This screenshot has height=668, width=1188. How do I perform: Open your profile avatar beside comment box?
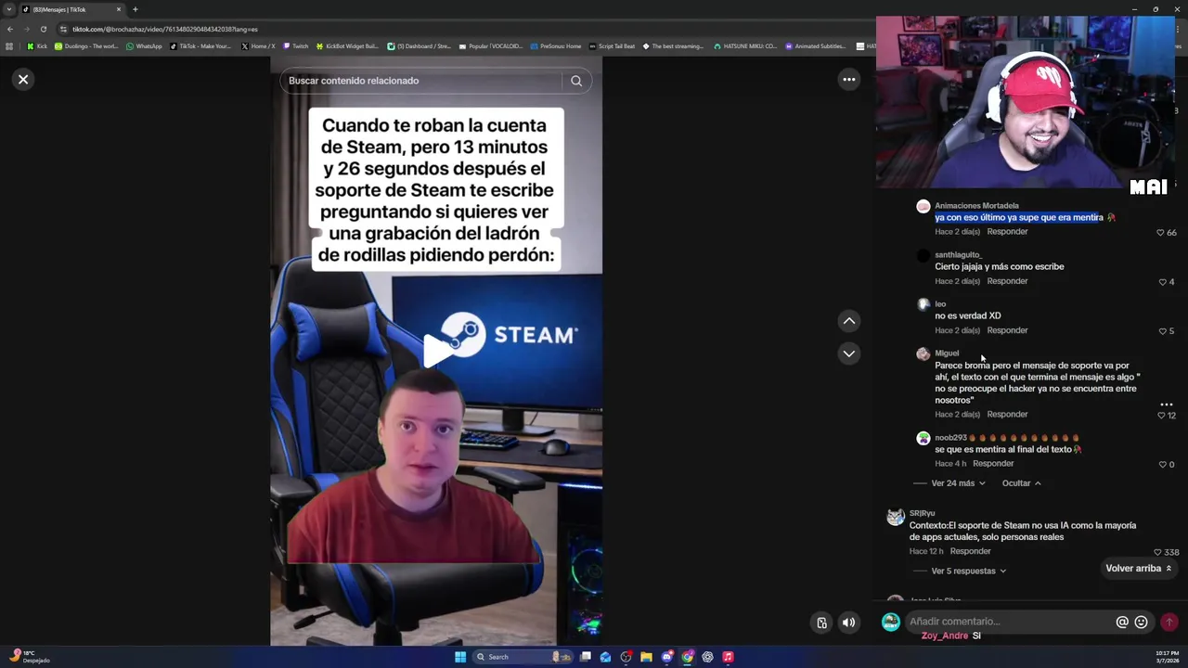tap(891, 622)
